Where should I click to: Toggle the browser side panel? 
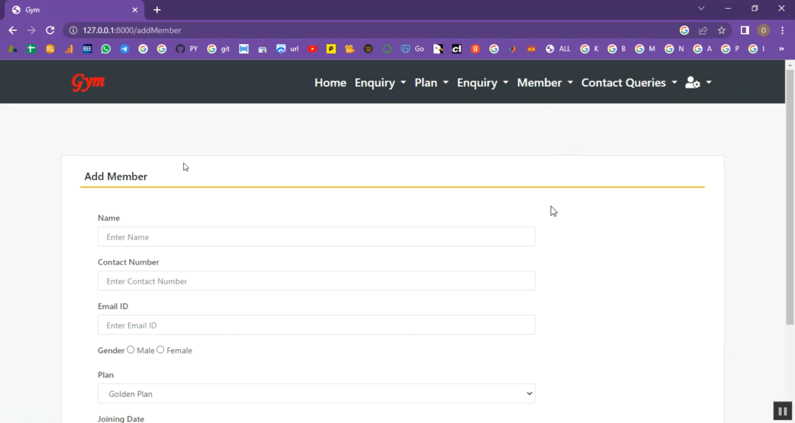[745, 31]
